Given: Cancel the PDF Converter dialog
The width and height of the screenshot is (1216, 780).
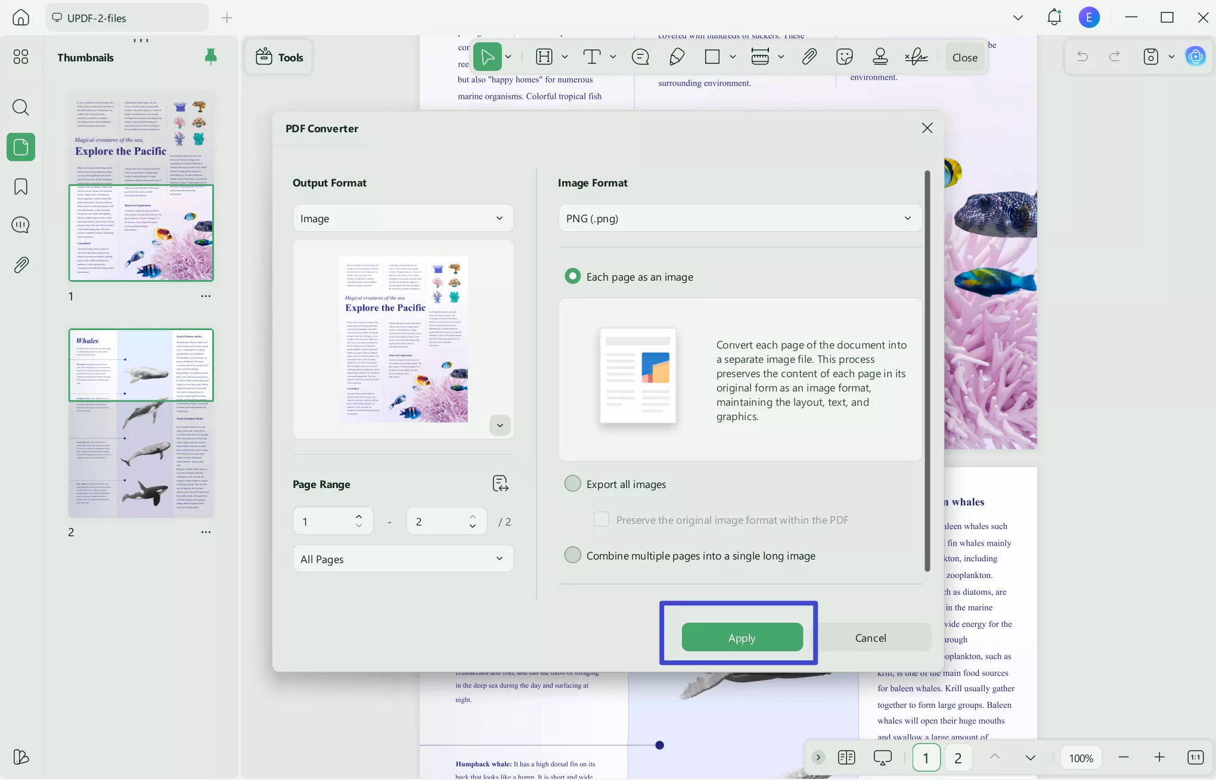Looking at the screenshot, I should pos(871,637).
